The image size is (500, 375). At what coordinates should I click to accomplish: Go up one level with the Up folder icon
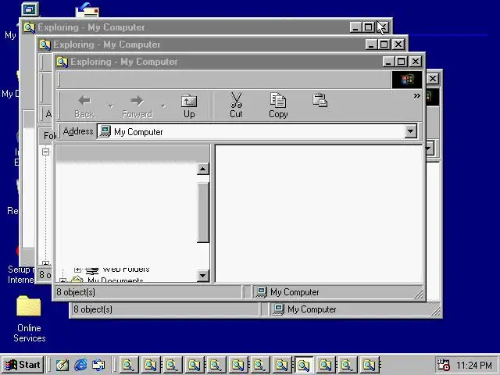pyautogui.click(x=189, y=101)
